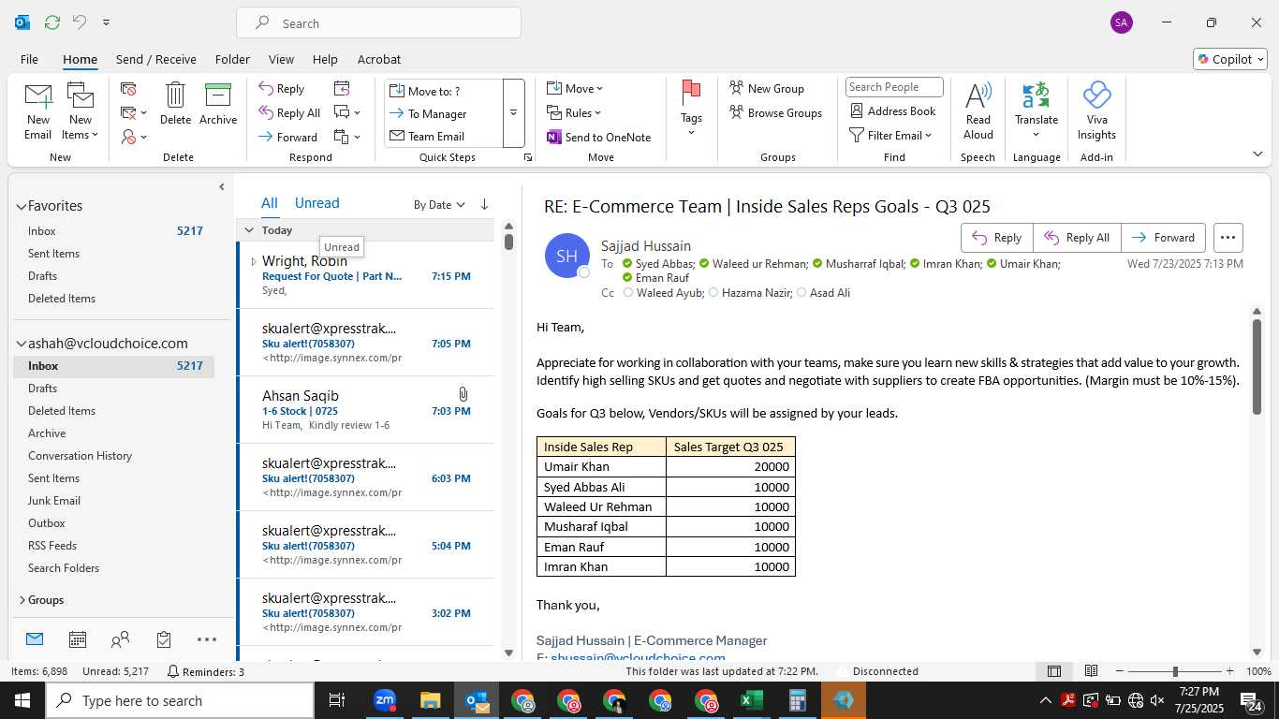Click the Undo icon in title bar
The image size is (1279, 719).
[80, 22]
